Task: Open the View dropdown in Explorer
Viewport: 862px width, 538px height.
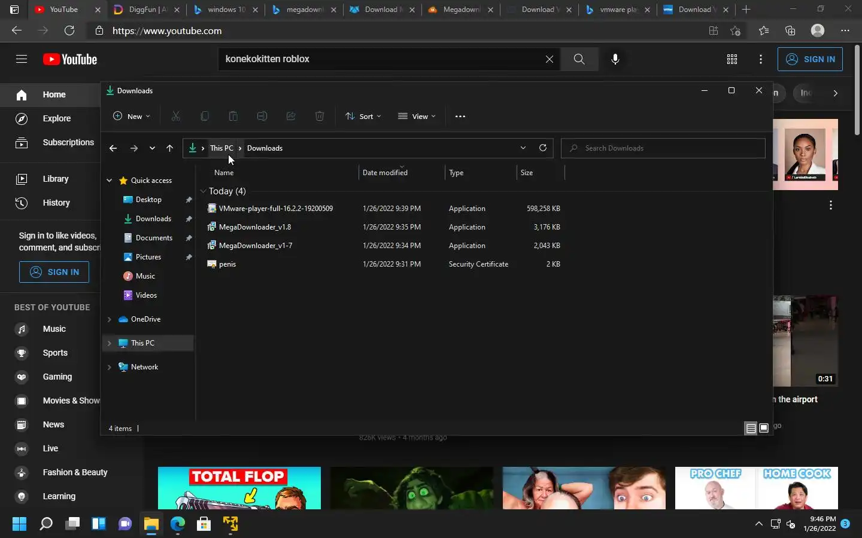Action: point(417,117)
